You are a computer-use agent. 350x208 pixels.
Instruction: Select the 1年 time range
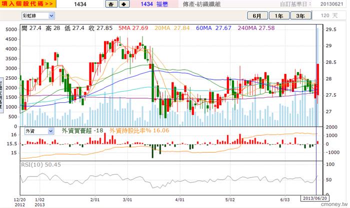click(x=279, y=15)
